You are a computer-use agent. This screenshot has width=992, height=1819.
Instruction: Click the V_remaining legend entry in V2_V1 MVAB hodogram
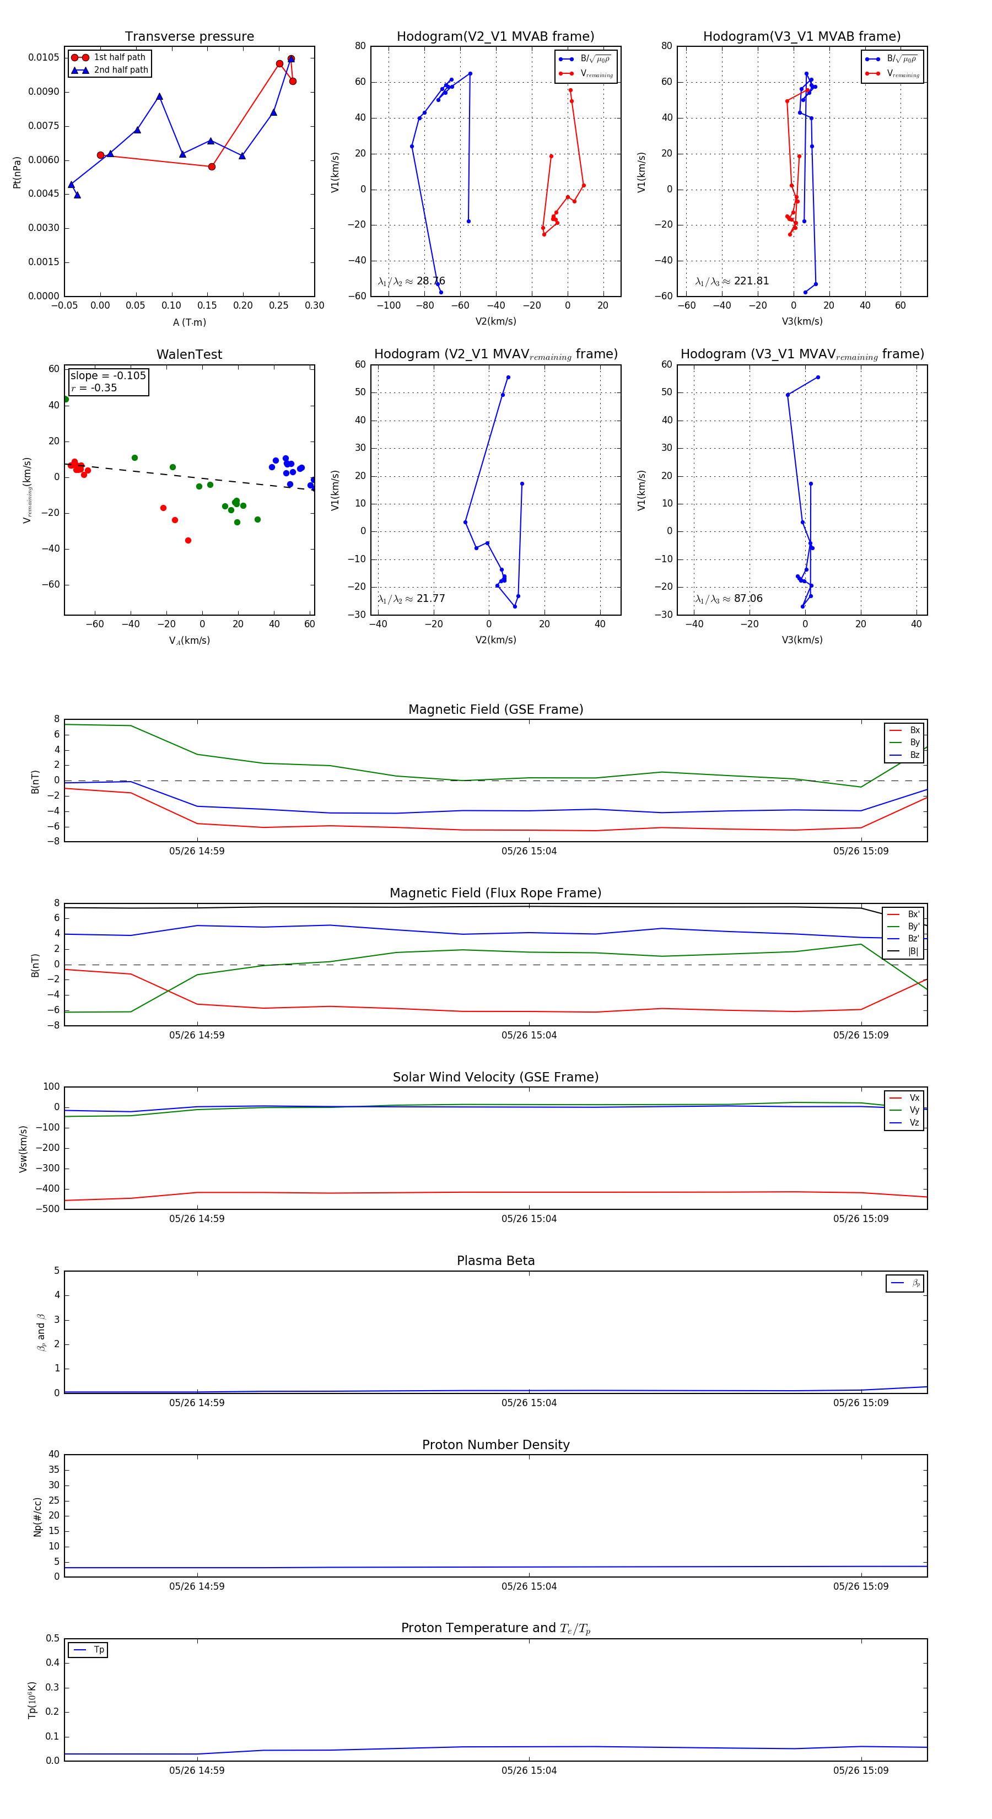(x=586, y=73)
